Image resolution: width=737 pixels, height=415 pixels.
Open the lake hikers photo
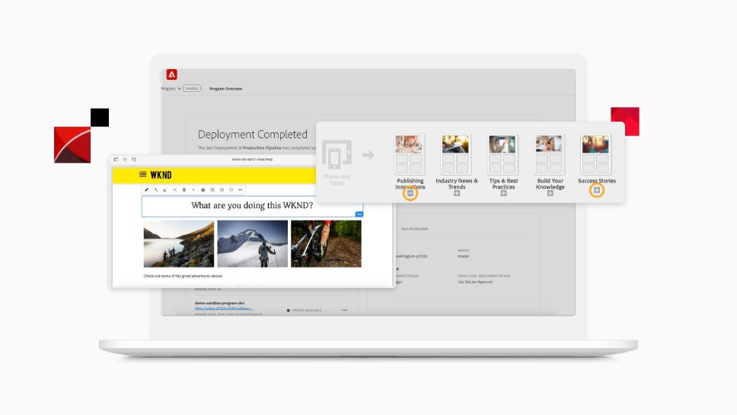click(x=179, y=244)
